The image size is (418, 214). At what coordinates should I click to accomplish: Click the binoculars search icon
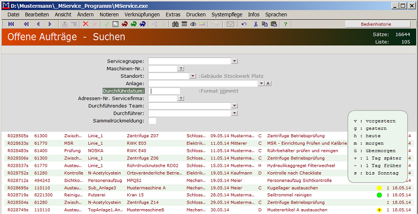point(175,24)
